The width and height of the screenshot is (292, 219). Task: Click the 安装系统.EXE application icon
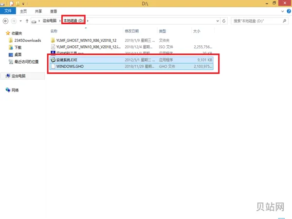point(53,60)
